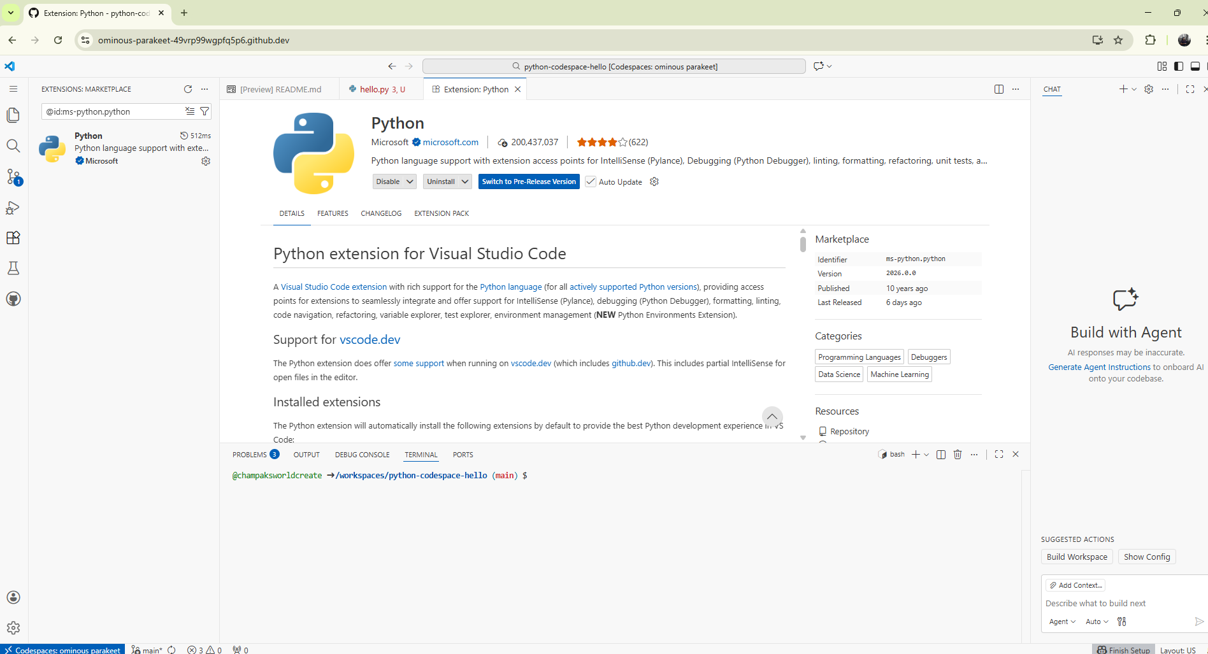The image size is (1208, 654).
Task: Open the hamburger application menu
Action: (13, 89)
